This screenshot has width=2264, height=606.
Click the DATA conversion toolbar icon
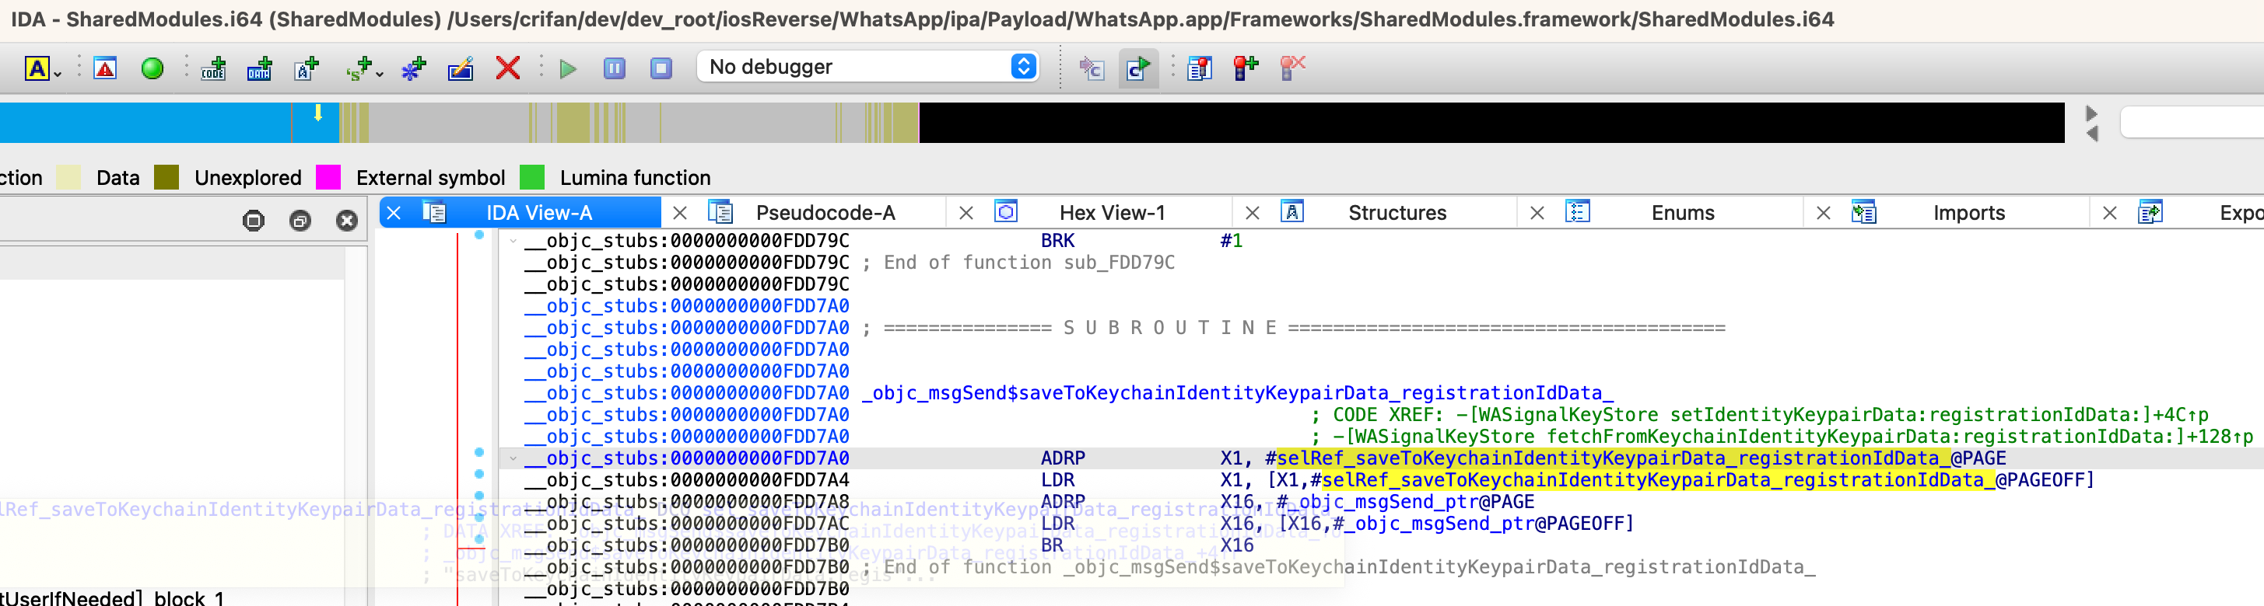click(259, 68)
